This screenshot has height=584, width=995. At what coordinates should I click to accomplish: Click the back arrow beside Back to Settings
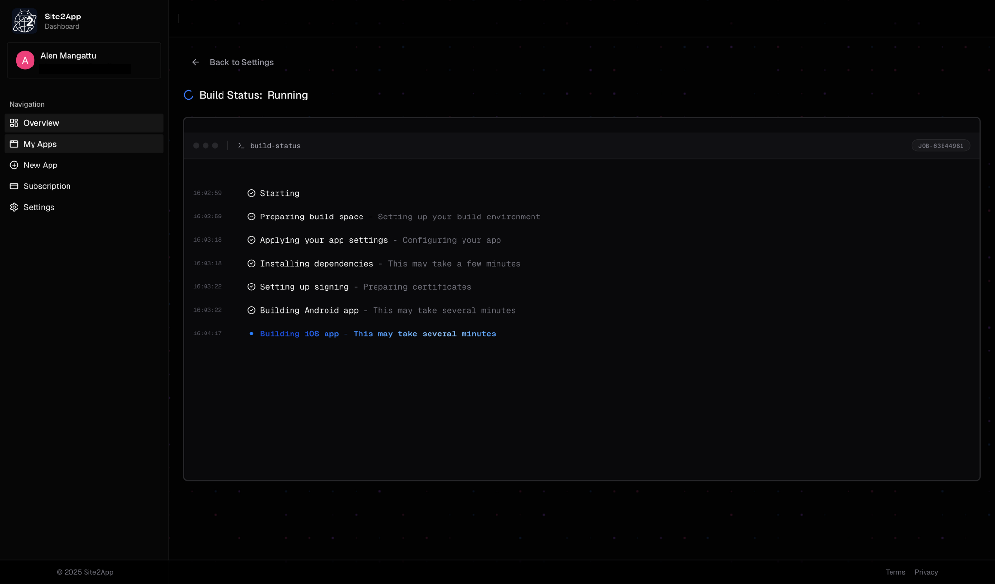(x=196, y=62)
